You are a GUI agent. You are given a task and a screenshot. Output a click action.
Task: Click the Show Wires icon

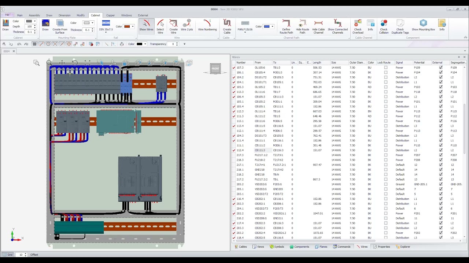[146, 26]
